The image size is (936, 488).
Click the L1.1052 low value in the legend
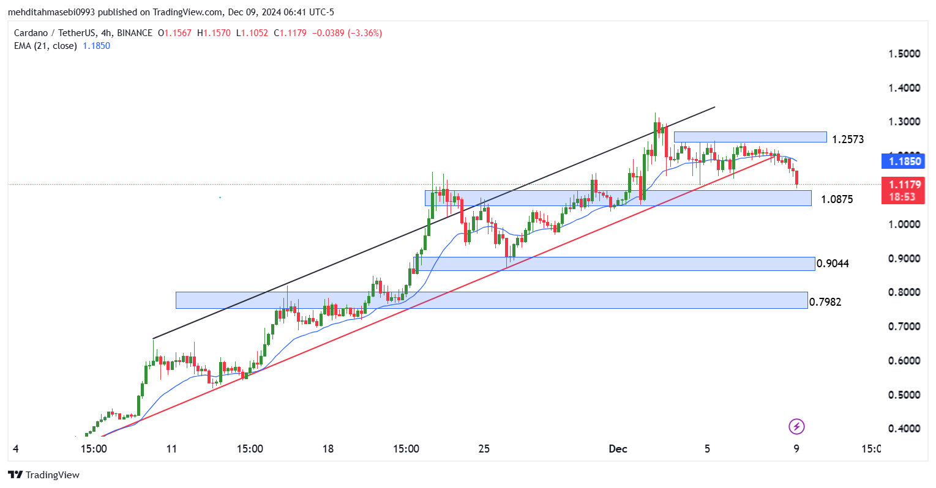(252, 33)
